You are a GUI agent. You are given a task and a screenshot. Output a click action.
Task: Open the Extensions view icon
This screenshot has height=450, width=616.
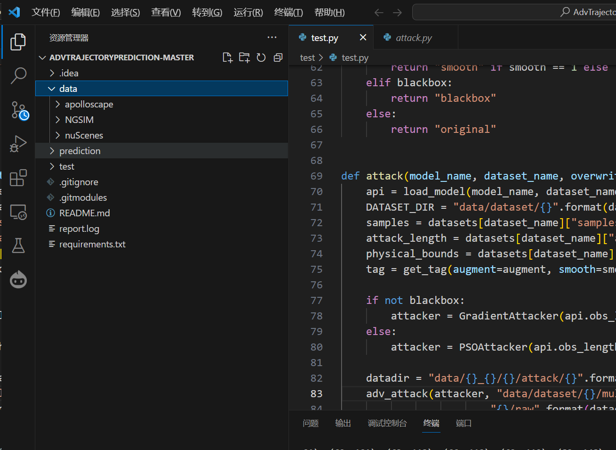click(18, 178)
